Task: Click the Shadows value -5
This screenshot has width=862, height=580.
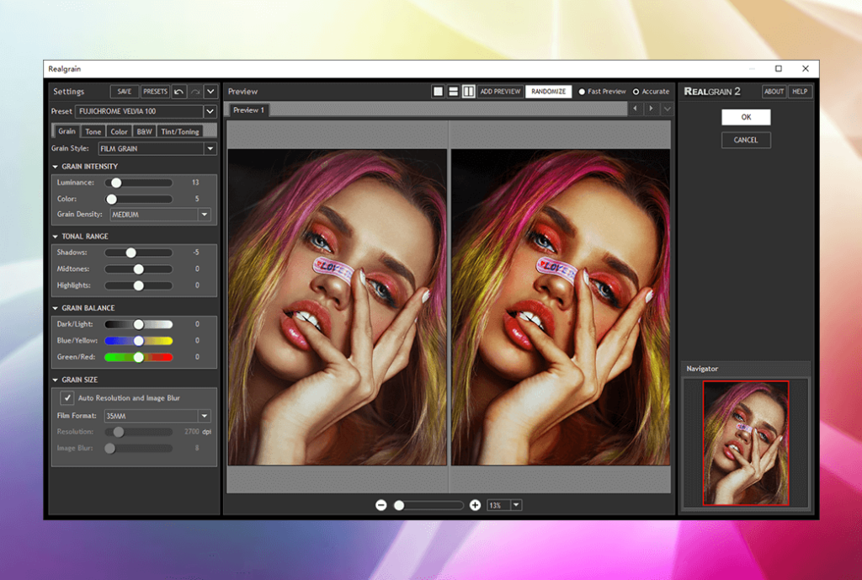Action: [195, 253]
